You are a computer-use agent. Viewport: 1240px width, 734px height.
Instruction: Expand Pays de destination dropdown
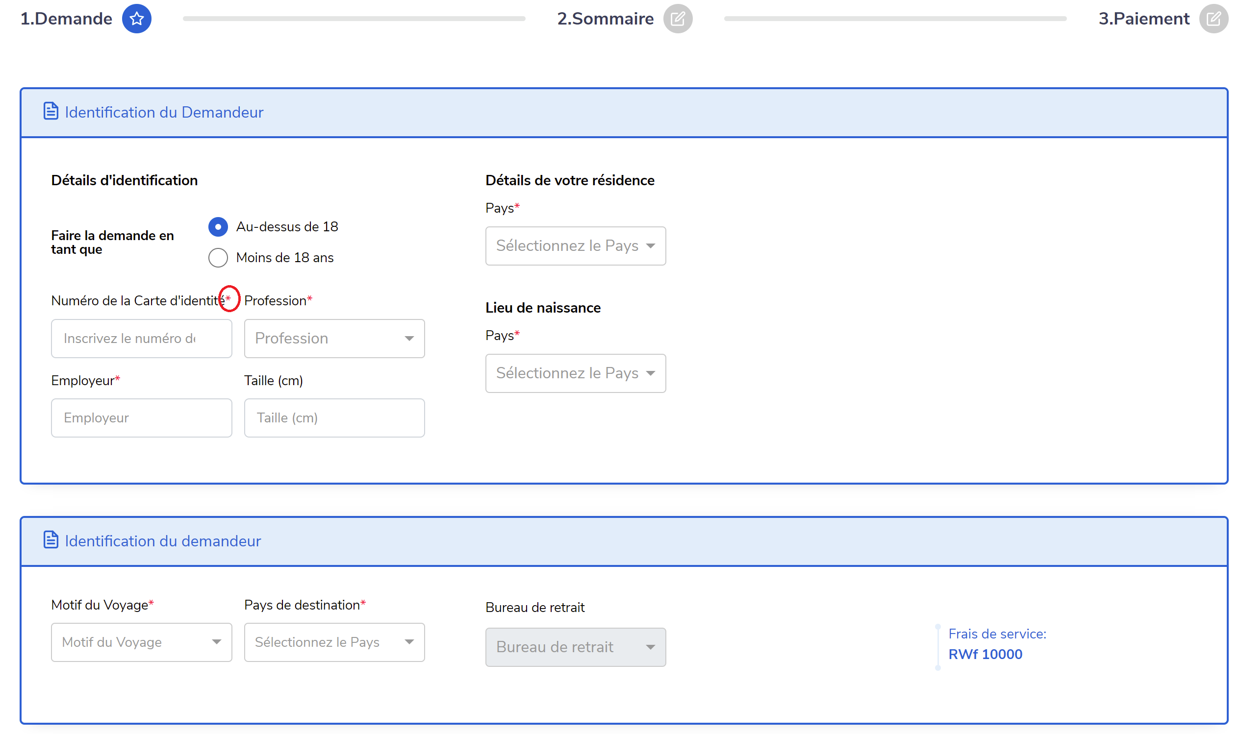point(334,642)
